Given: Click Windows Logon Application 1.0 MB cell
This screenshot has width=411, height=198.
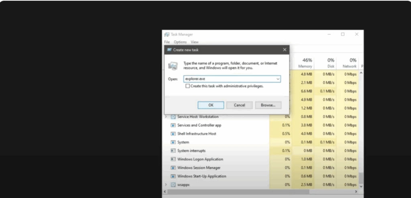Looking at the screenshot, I should coord(303,159).
